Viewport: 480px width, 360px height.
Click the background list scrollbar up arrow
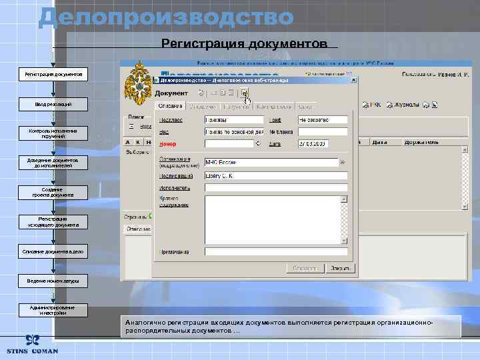[x=465, y=150]
